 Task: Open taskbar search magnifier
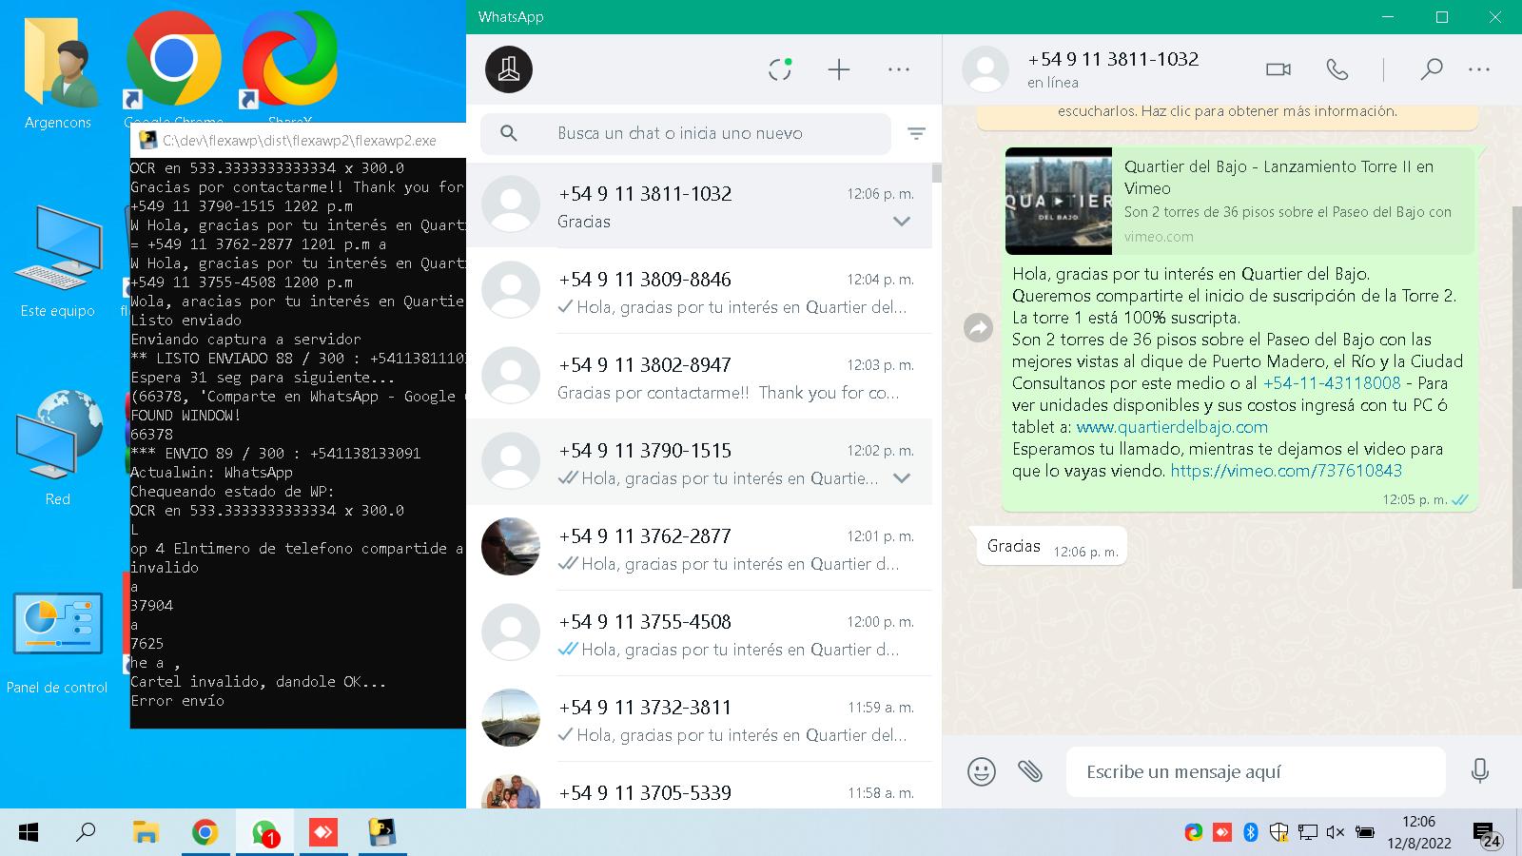pyautogui.click(x=86, y=833)
